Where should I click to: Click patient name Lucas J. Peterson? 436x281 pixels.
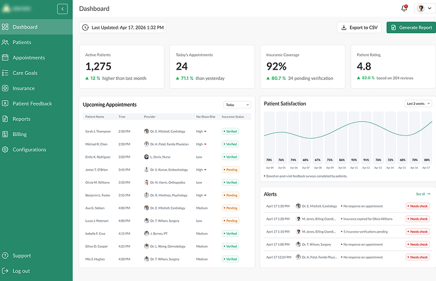point(97,221)
